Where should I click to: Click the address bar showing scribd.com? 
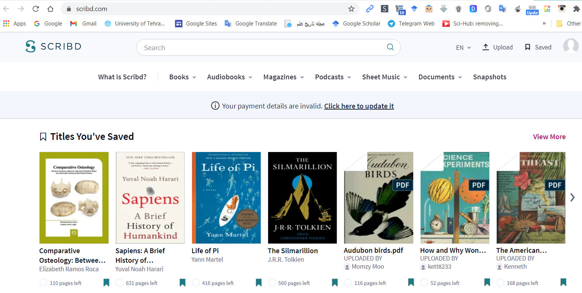210,8
